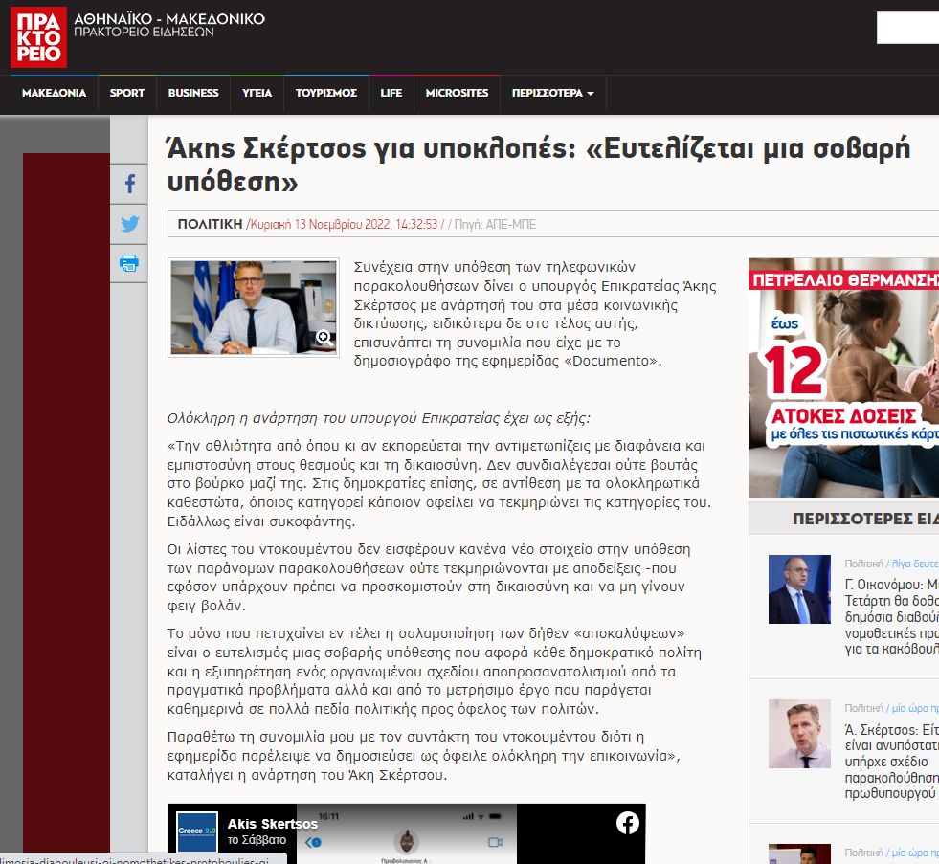Select ΥΓΕΙΑ menu item

point(257,94)
